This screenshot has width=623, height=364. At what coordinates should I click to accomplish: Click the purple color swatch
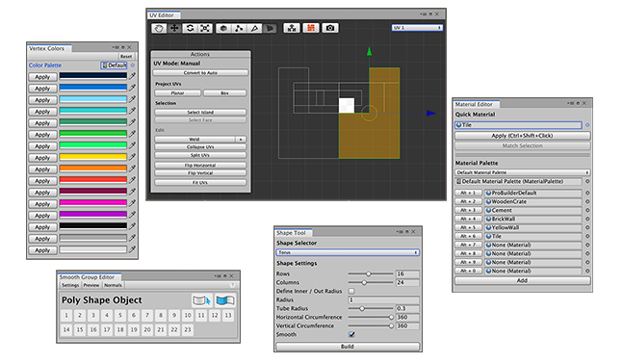tap(93, 215)
